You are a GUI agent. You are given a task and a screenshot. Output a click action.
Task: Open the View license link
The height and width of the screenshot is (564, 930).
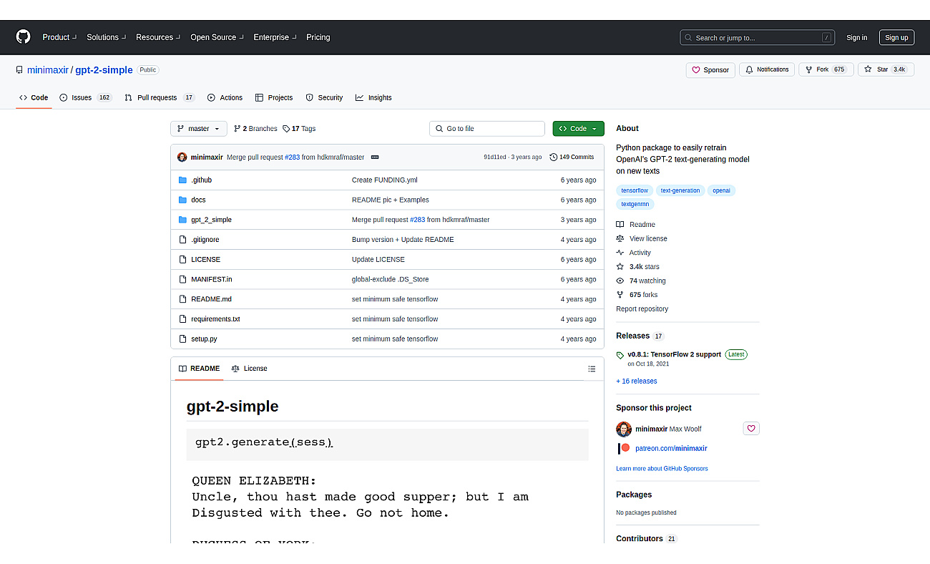[642, 238]
